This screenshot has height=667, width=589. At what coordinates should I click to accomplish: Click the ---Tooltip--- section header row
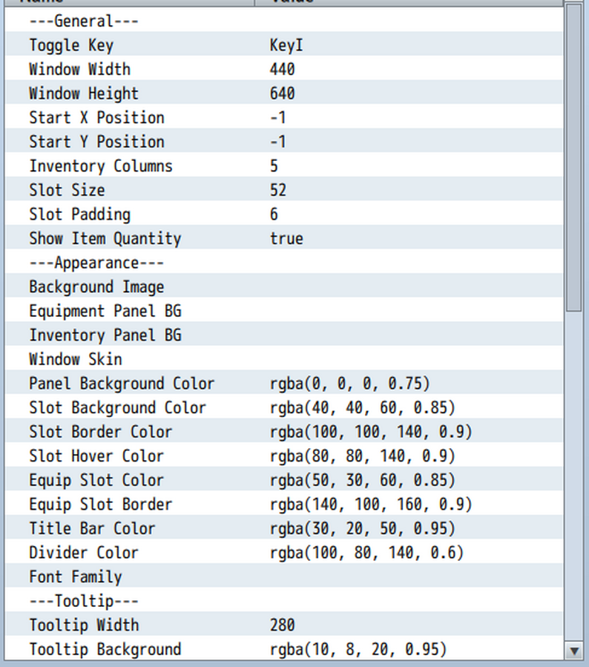(284, 601)
